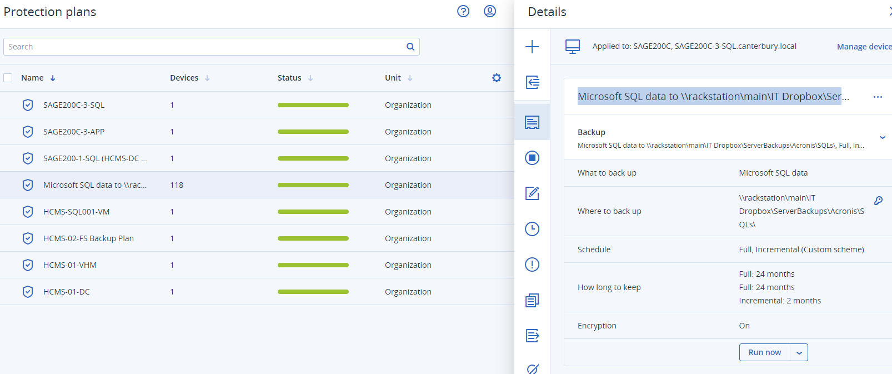Screen dimensions: 892x374
Task: Click Incremental: 2 months retention value
Action: tap(780, 301)
